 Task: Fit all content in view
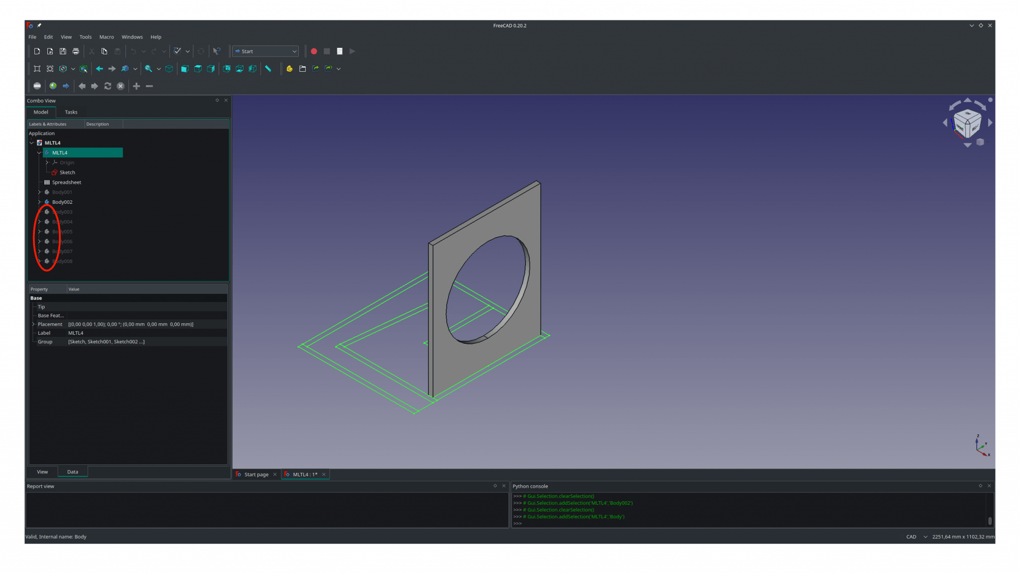37,69
